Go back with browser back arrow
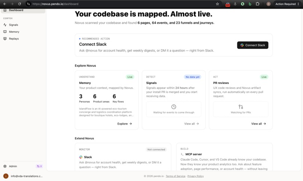 click(x=5, y=4)
